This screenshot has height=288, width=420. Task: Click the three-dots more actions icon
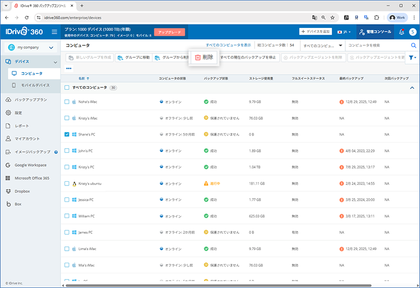(x=69, y=68)
